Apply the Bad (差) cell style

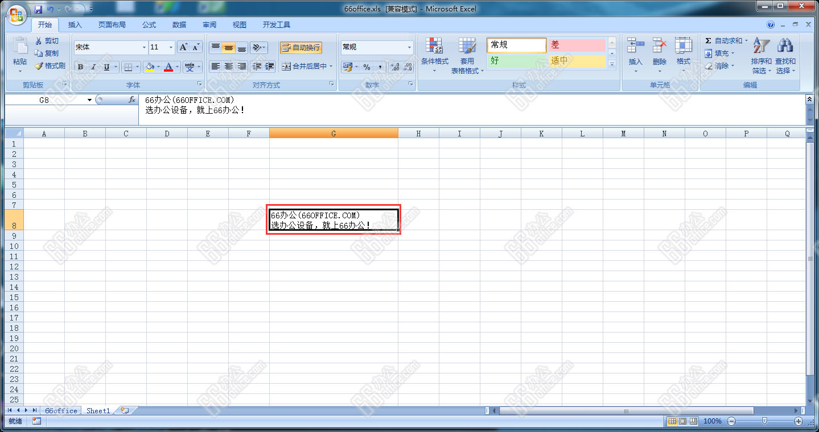(x=576, y=45)
